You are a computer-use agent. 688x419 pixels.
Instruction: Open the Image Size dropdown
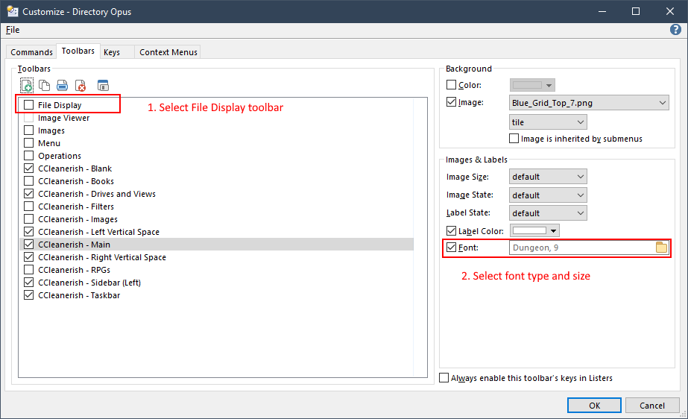click(548, 177)
